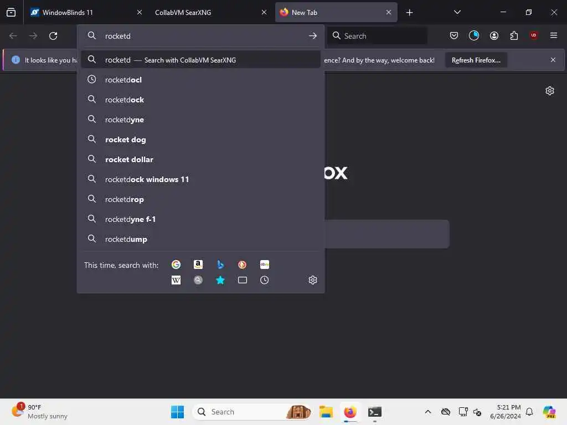Expand the list all tabs chevron
This screenshot has height=425, width=567.
coord(457,12)
